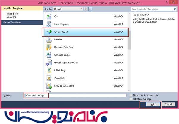Viewport: 179px width, 124px height.
Task: Select the Crystal Report template text
Action: point(61,32)
